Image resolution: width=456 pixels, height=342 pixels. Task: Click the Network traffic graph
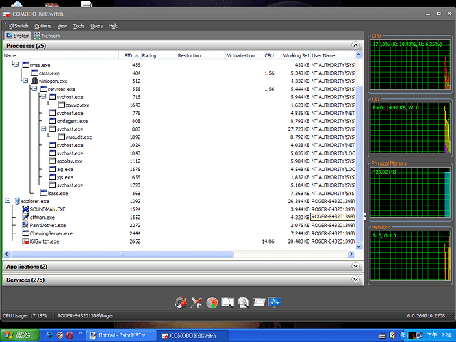[x=410, y=256]
